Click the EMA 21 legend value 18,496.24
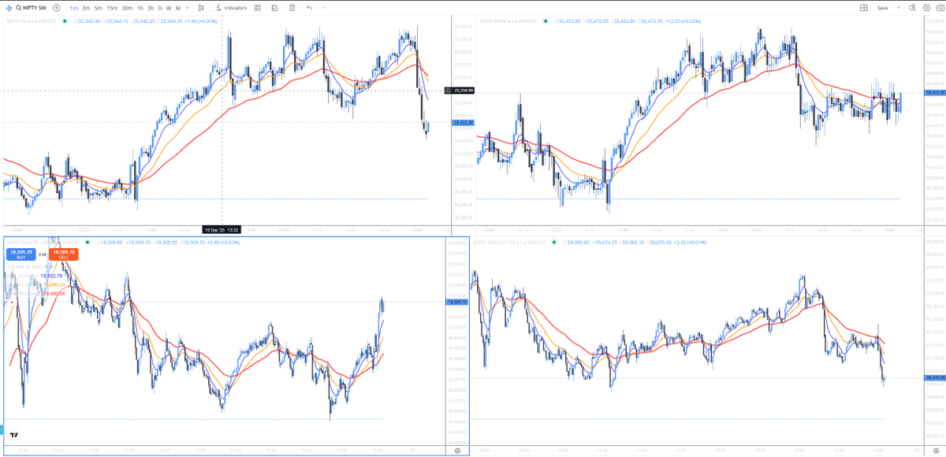Image resolution: width=946 pixels, height=457 pixels. pos(54,284)
